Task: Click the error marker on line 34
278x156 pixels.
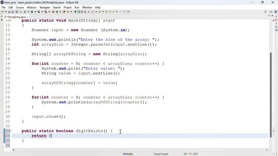Action: [4, 136]
